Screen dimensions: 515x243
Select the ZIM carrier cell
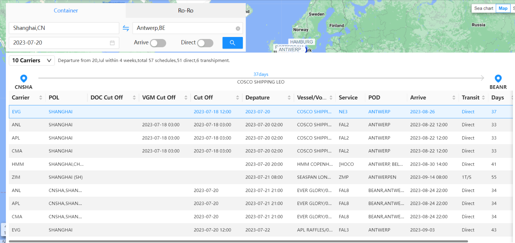click(16, 177)
